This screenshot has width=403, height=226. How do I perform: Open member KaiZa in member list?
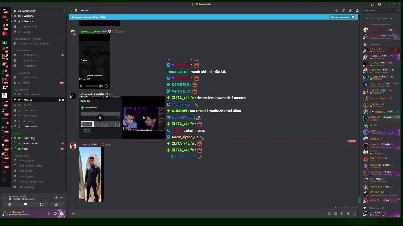click(x=381, y=166)
